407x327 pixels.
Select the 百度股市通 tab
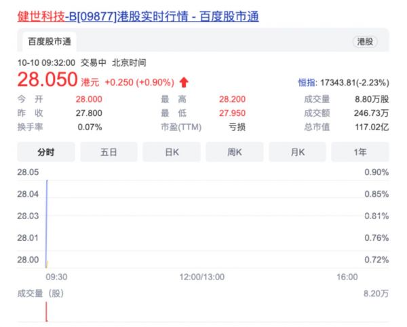[x=51, y=41]
